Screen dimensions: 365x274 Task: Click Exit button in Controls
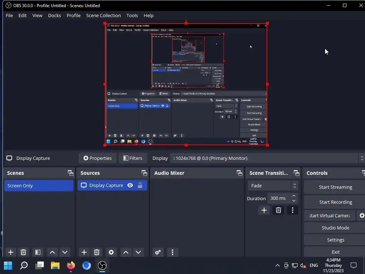335,252
